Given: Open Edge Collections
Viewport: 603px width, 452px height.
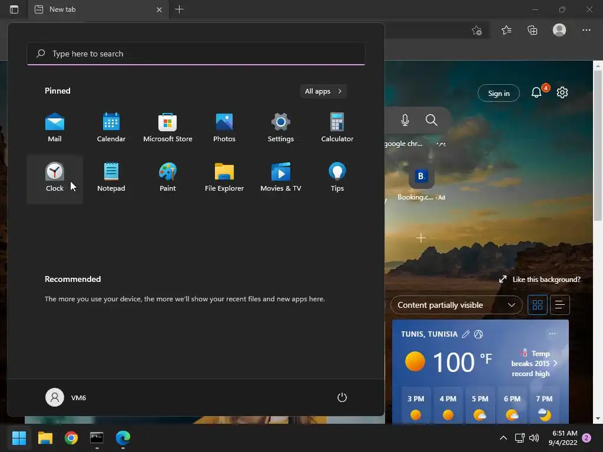Looking at the screenshot, I should click(532, 30).
